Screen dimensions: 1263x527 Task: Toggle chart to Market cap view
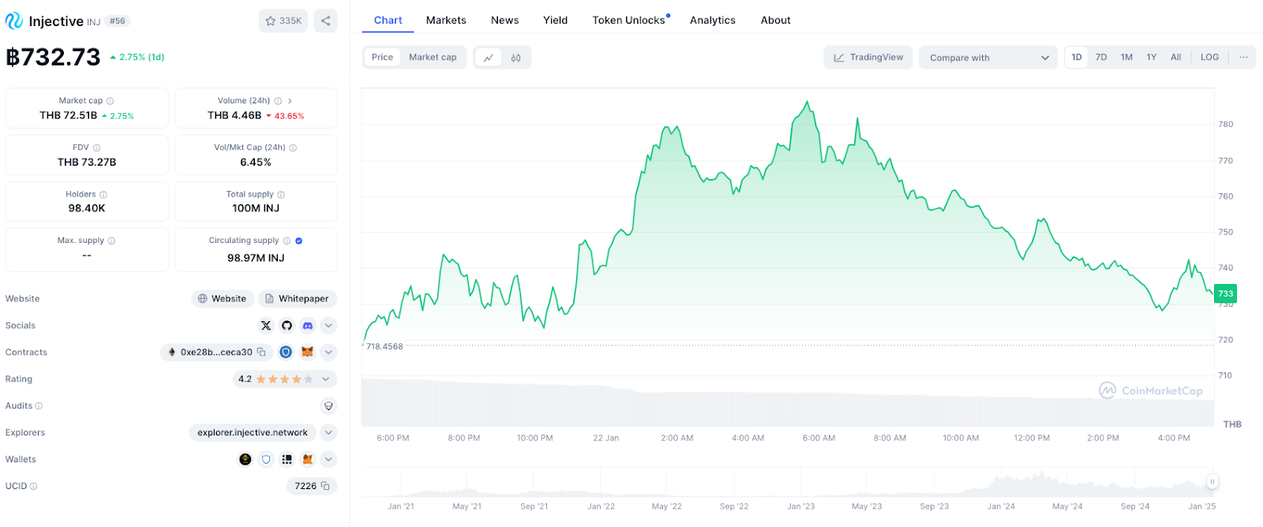pos(433,58)
